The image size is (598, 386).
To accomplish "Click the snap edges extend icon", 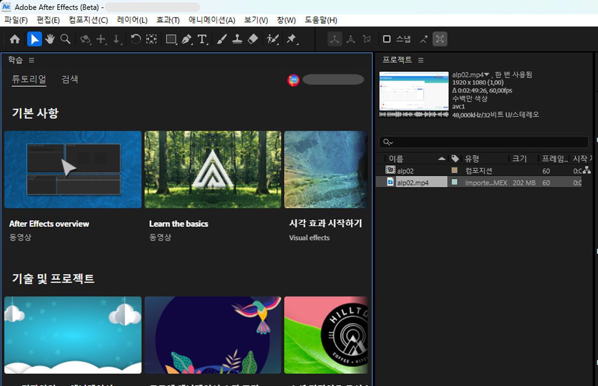I will coord(424,39).
